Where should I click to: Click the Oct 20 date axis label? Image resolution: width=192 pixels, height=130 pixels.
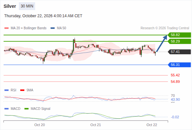[x=40, y=125]
